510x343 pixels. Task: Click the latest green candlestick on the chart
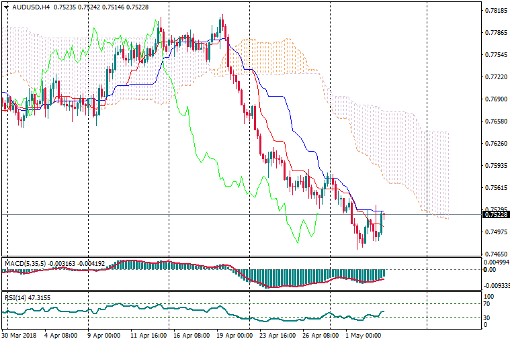(381, 224)
